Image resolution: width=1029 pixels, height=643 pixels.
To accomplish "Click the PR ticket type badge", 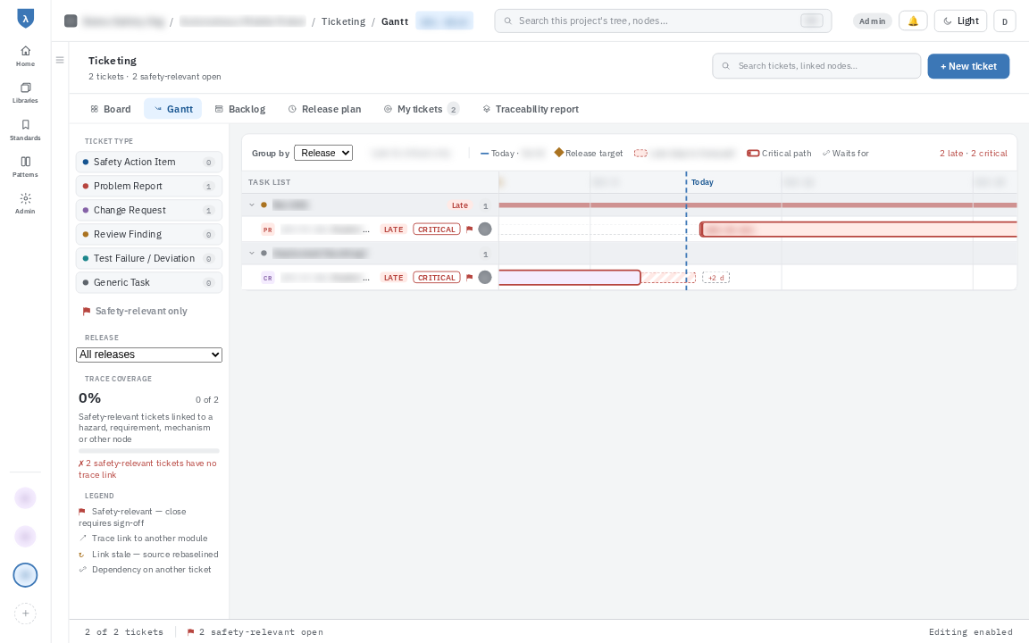I will pyautogui.click(x=268, y=230).
